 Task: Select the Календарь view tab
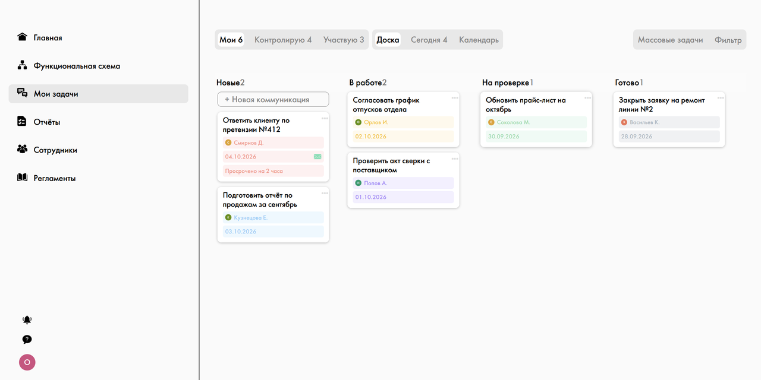point(479,40)
